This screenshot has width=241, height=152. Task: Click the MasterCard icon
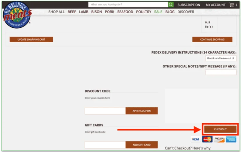(207, 139)
